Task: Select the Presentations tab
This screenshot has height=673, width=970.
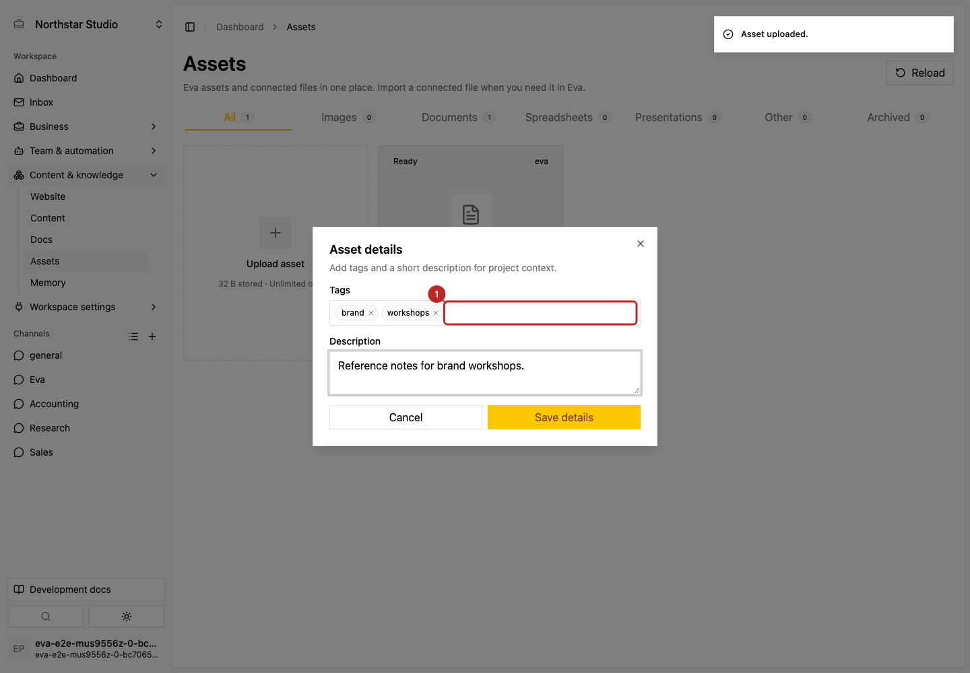Action: coord(678,117)
